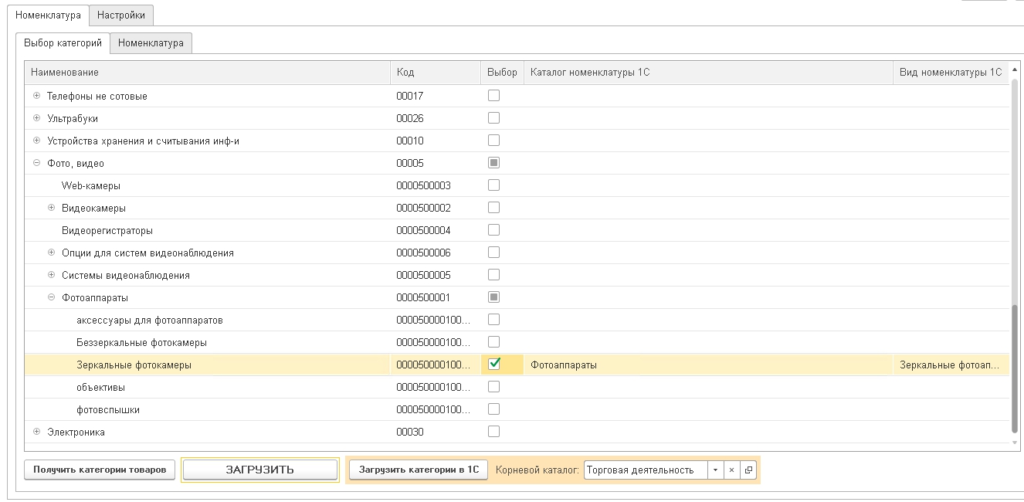Collapse the Фото, видео category

(36, 163)
